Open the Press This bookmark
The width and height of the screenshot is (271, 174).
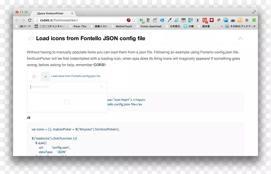pyautogui.click(x=78, y=26)
